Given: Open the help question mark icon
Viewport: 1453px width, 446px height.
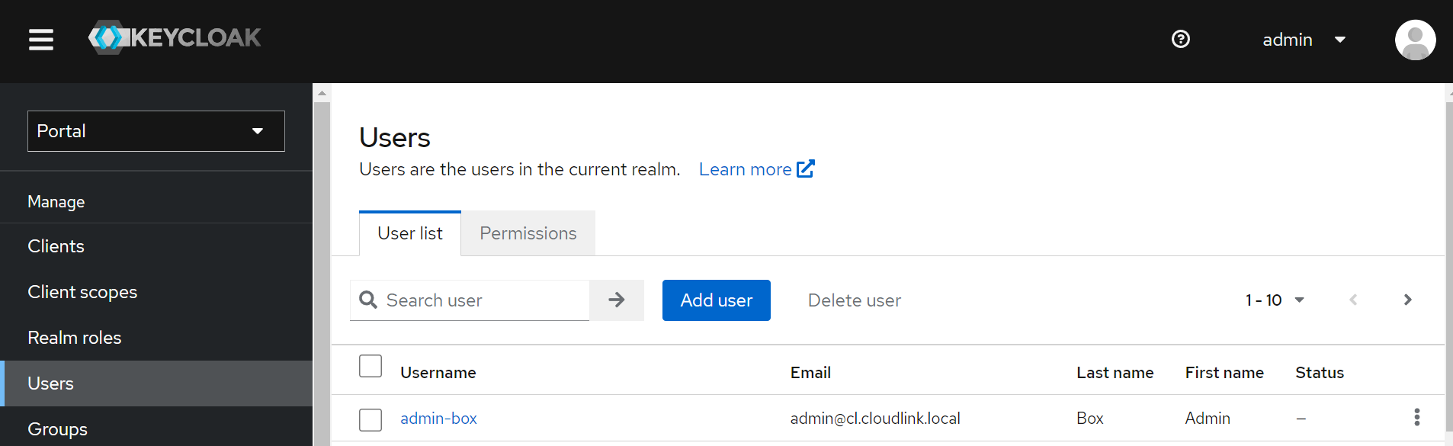Looking at the screenshot, I should [1181, 39].
